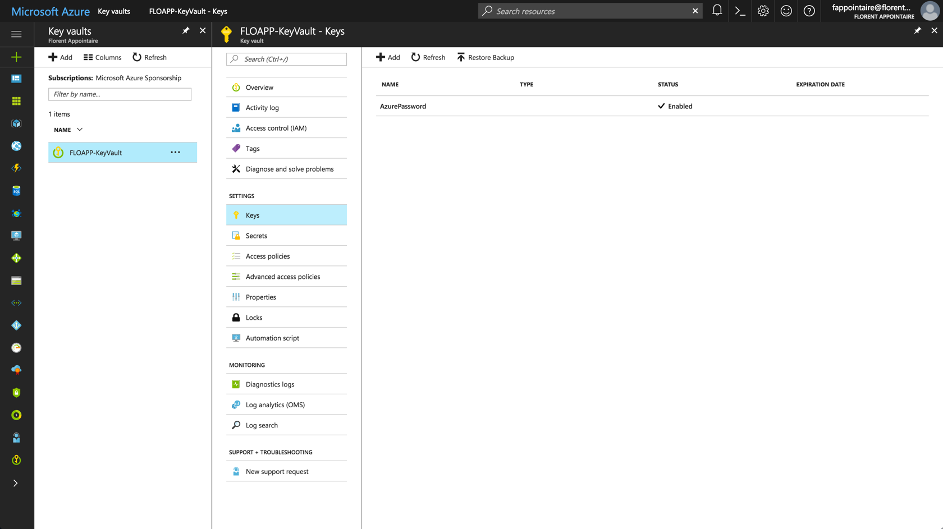Viewport: 943px width, 529px height.
Task: Open FLOAPP-KeyVault - Keys breadcrumb
Action: tap(188, 11)
